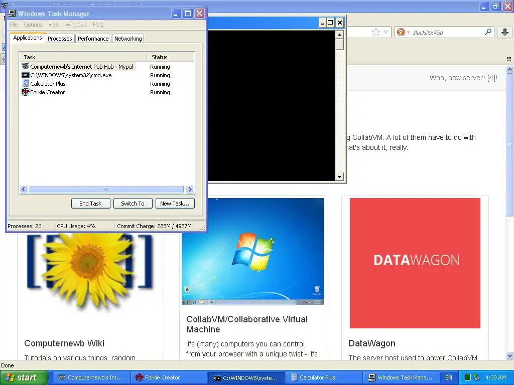Select the Calculator Plus icon in task list
514x385 pixels.
coord(26,84)
